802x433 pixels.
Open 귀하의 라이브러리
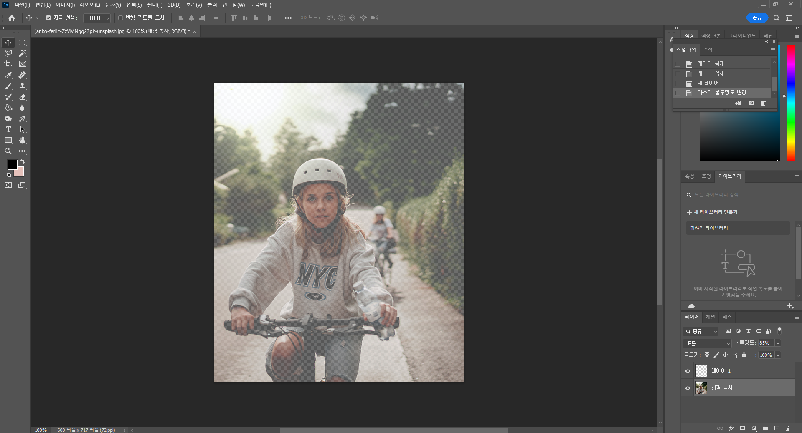click(738, 228)
